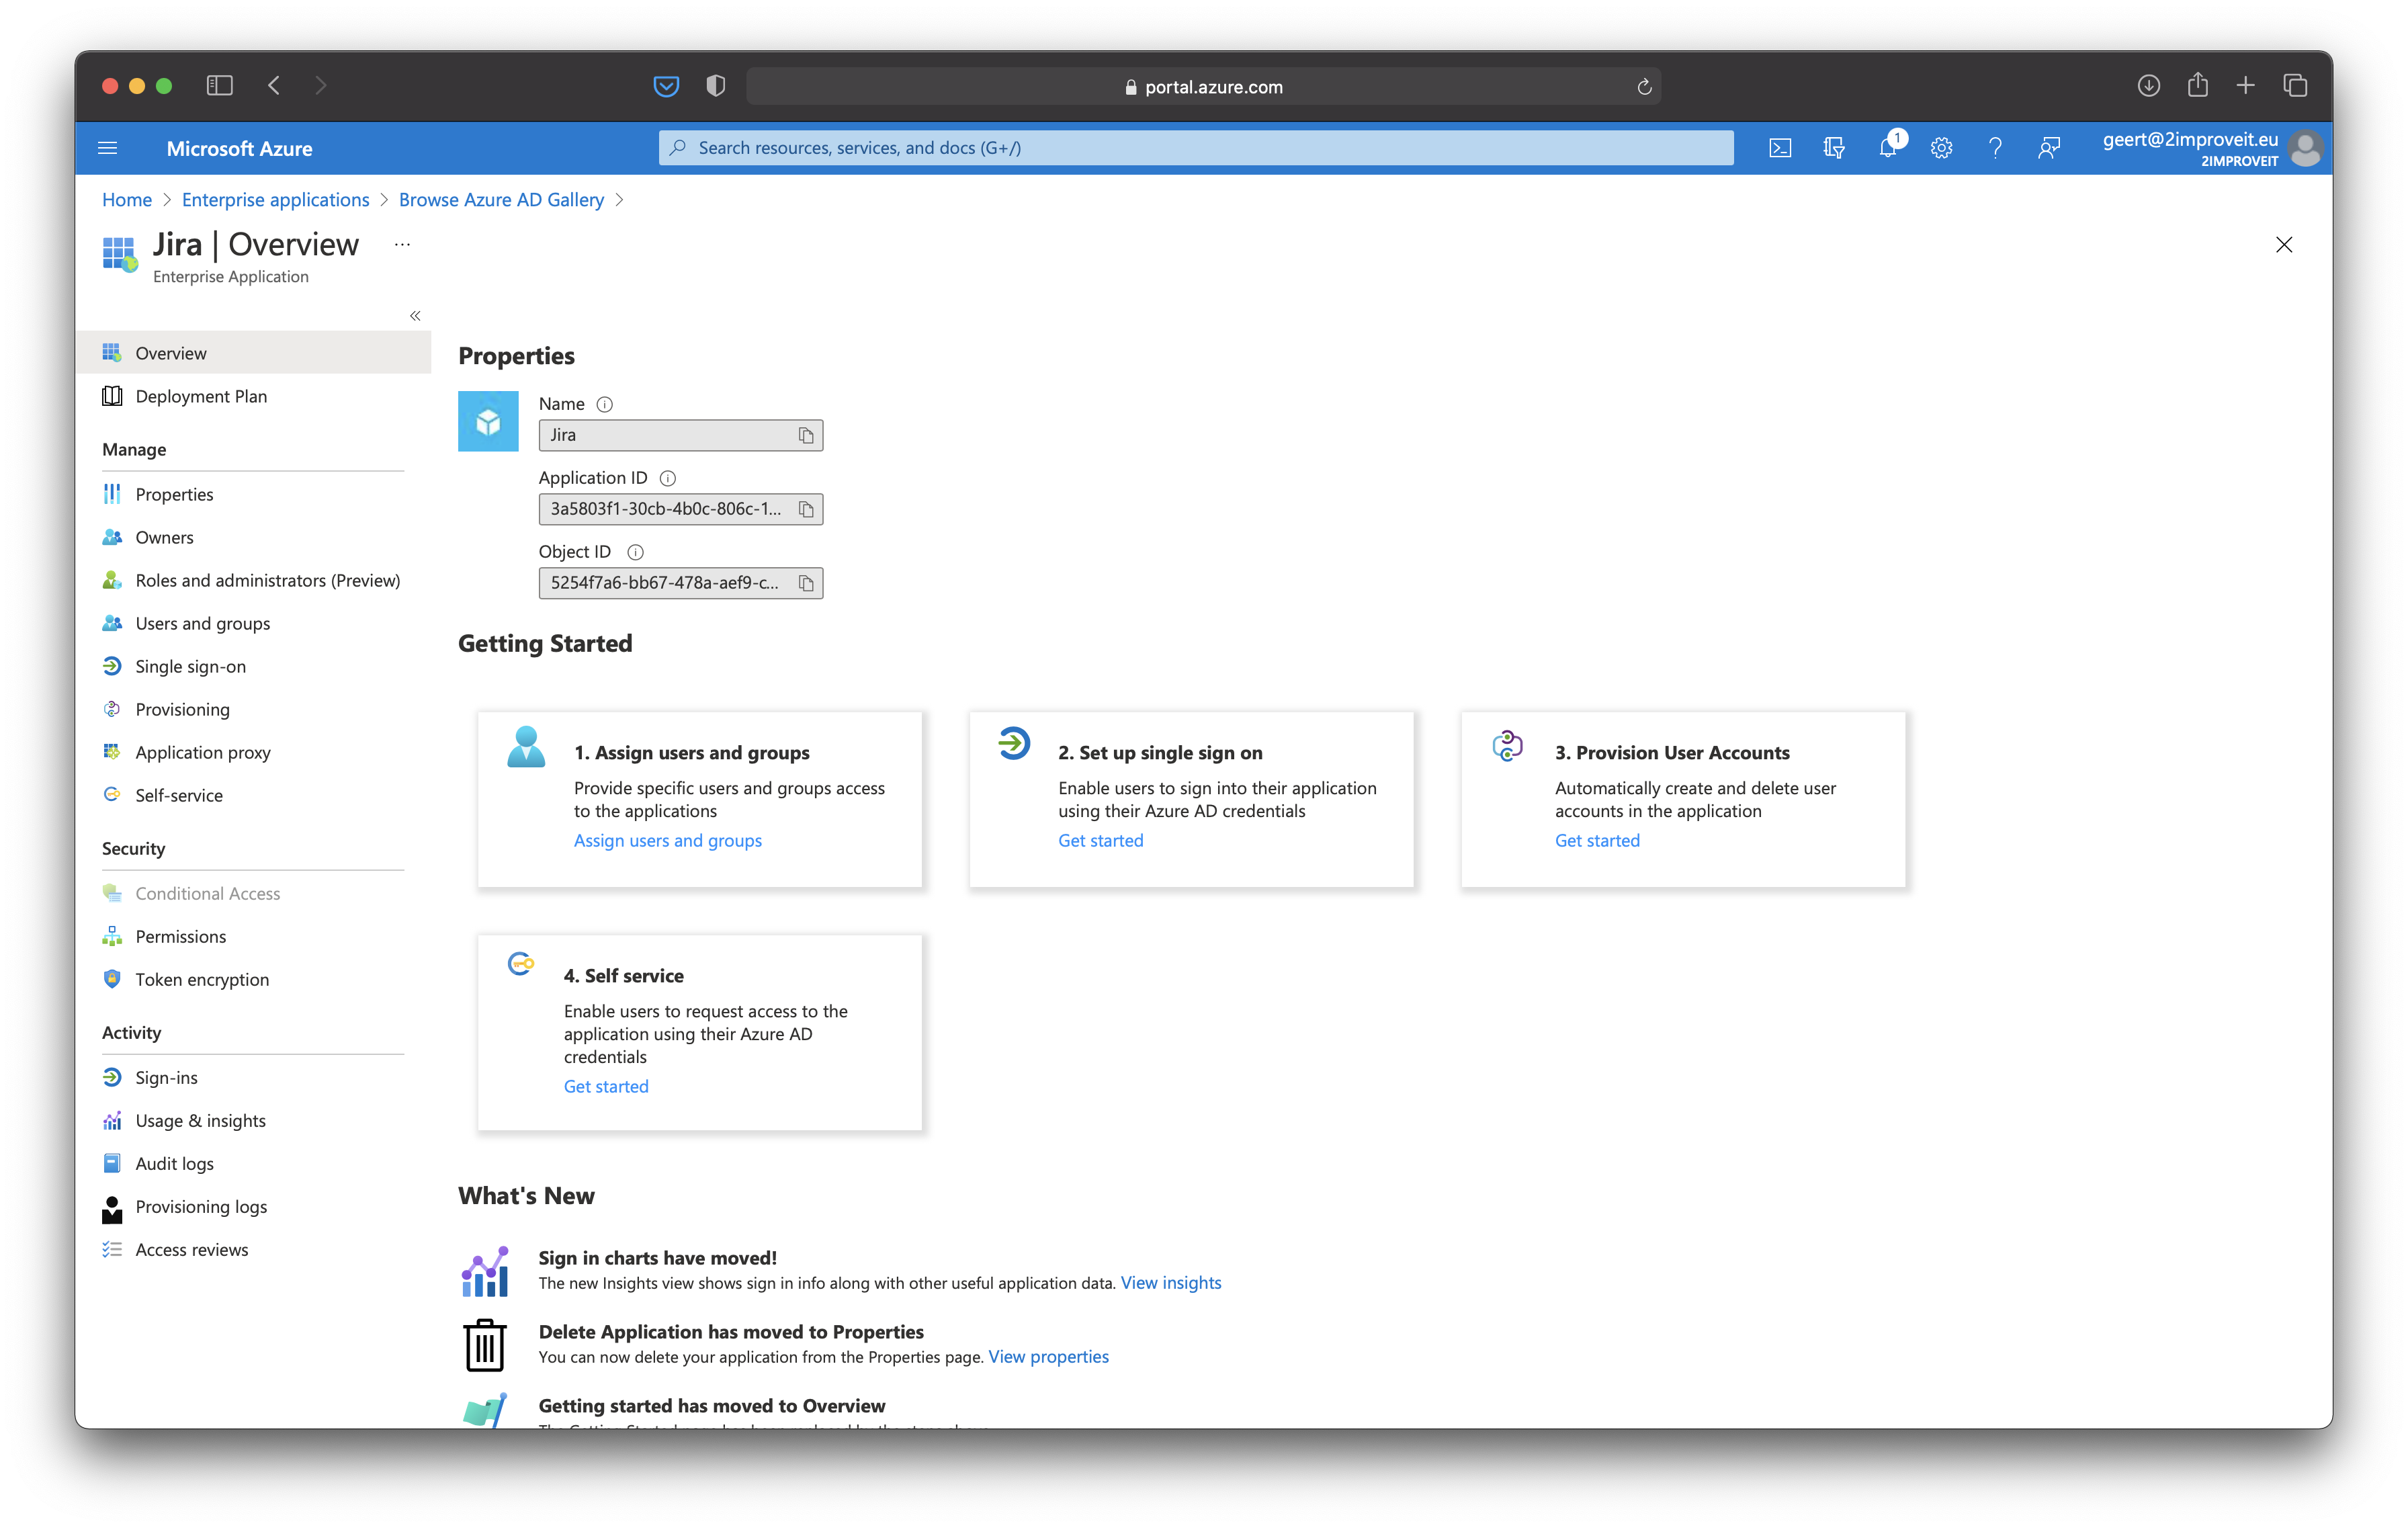Close the Jira Overview blade

(2283, 244)
